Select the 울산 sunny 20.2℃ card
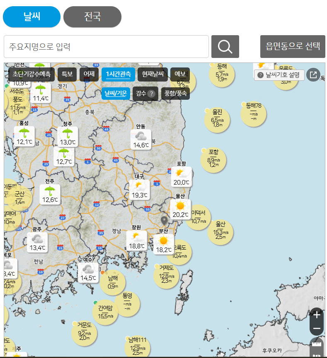Image resolution: width=327 pixels, height=358 pixels. (180, 209)
